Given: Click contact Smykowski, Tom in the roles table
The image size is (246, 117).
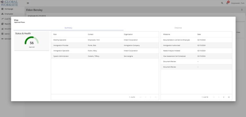Looking at the screenshot, I should coord(94,40).
